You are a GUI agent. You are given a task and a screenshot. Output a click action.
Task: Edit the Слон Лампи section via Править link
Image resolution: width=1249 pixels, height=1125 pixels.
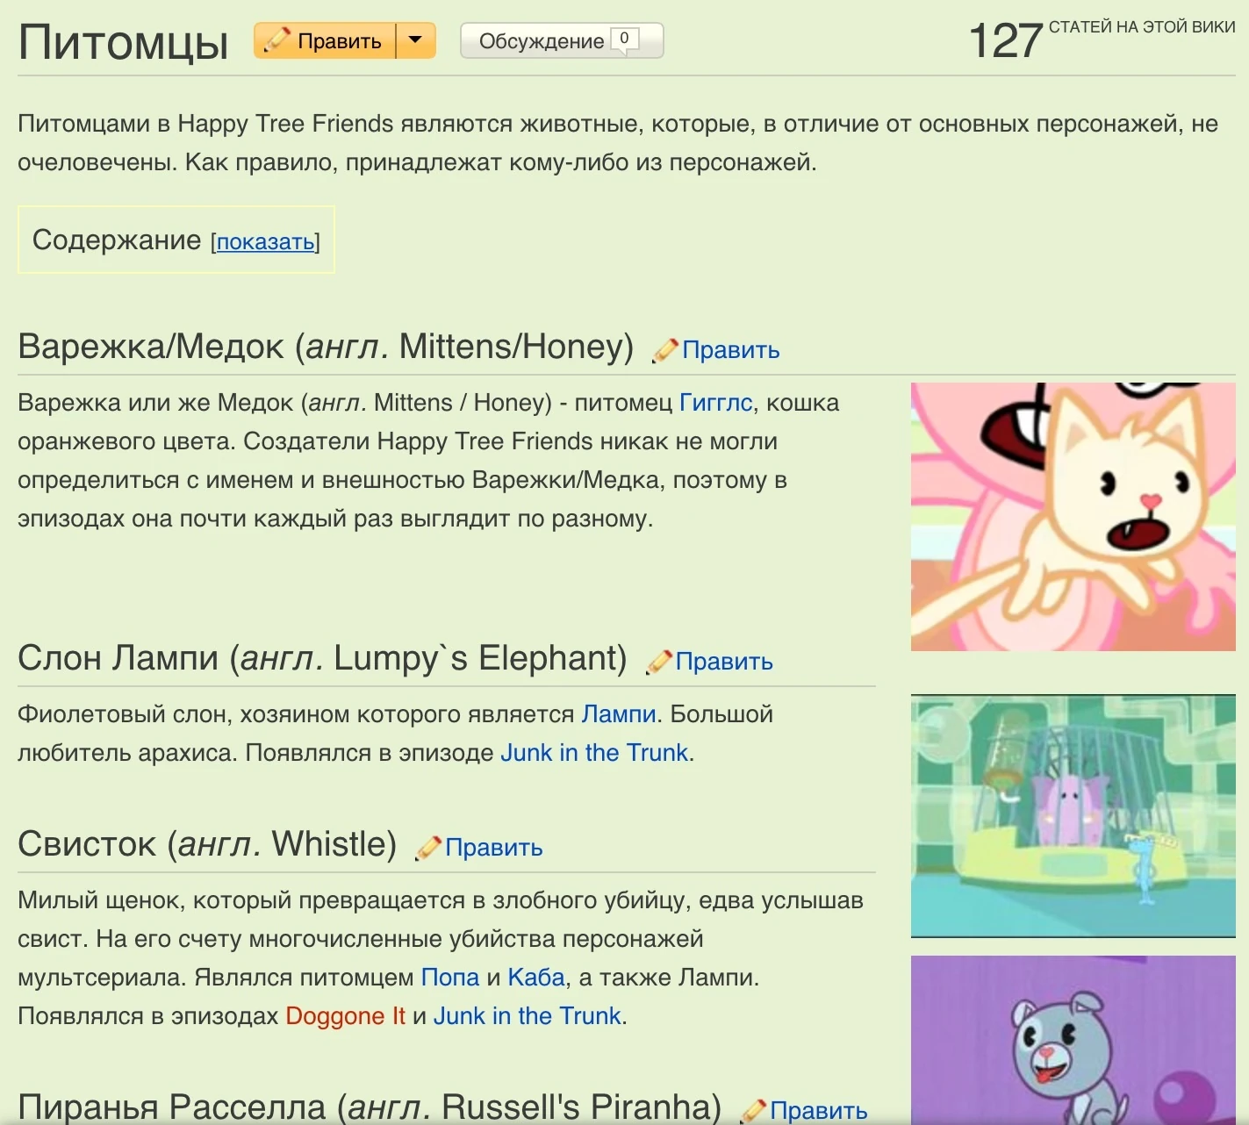[x=724, y=662]
